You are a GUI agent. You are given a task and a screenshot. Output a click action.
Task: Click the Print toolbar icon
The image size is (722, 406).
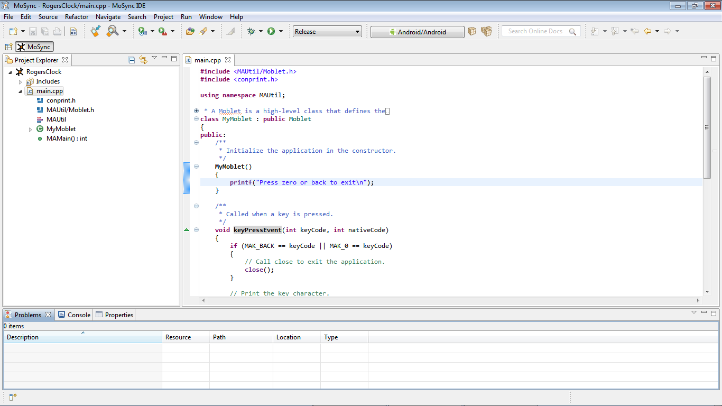pyautogui.click(x=57, y=32)
